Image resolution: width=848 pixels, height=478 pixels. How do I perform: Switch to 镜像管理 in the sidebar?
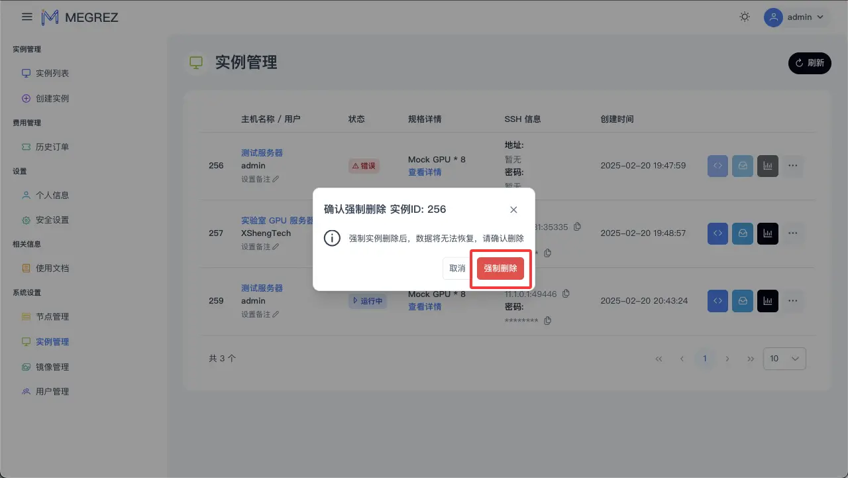coord(52,366)
